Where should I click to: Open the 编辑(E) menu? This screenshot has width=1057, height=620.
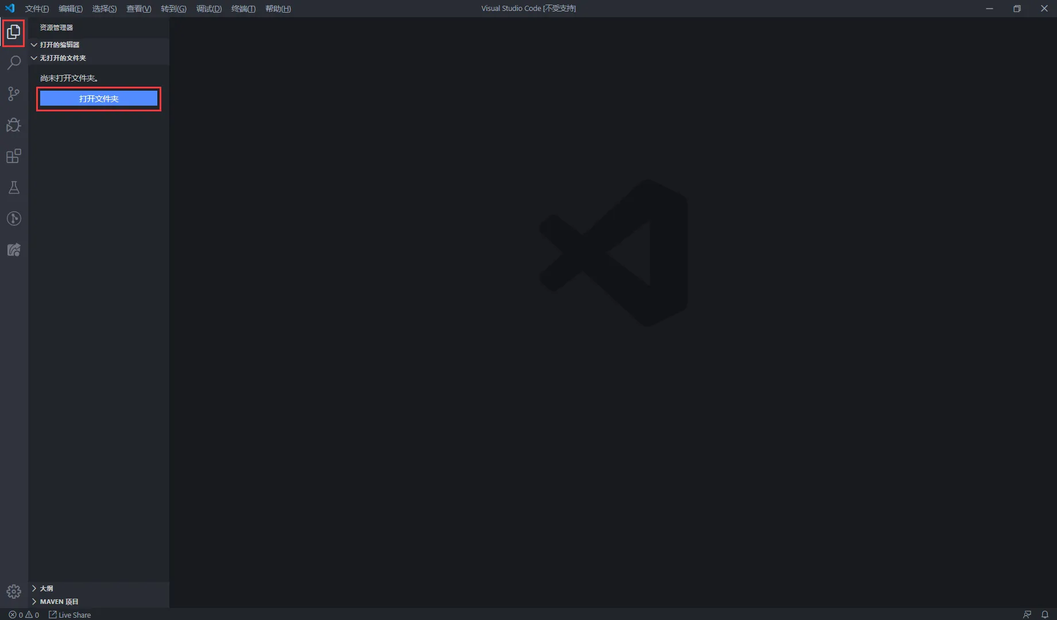[x=71, y=9]
